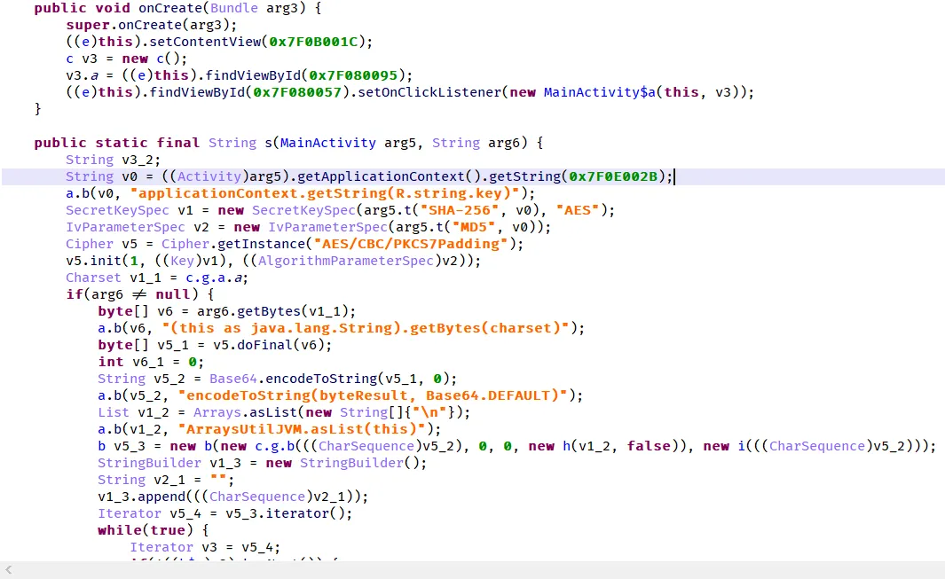Click the Base64.encodeToString method call
This screenshot has height=579, width=945.
293,379
